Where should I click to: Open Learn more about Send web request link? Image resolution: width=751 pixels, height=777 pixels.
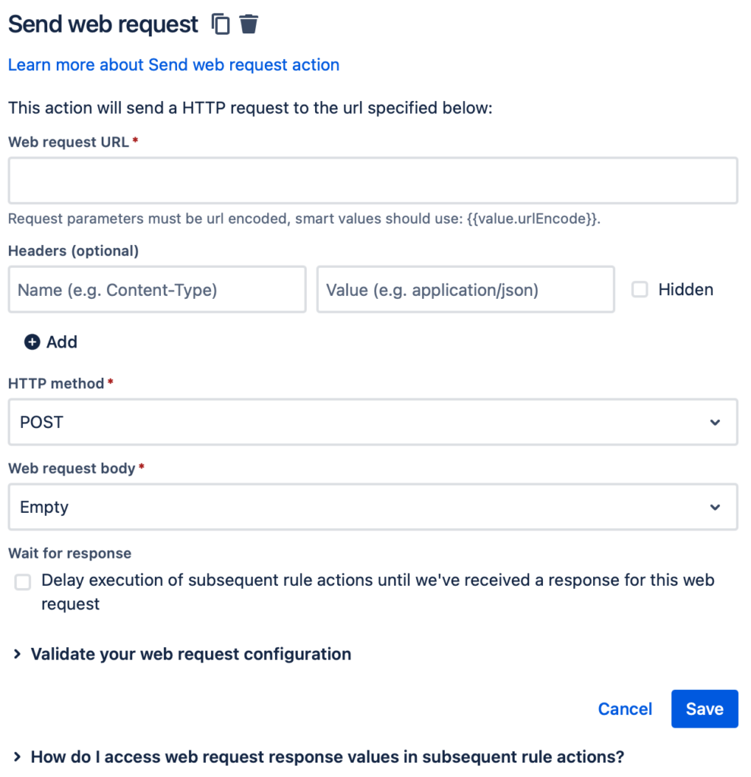pos(174,65)
